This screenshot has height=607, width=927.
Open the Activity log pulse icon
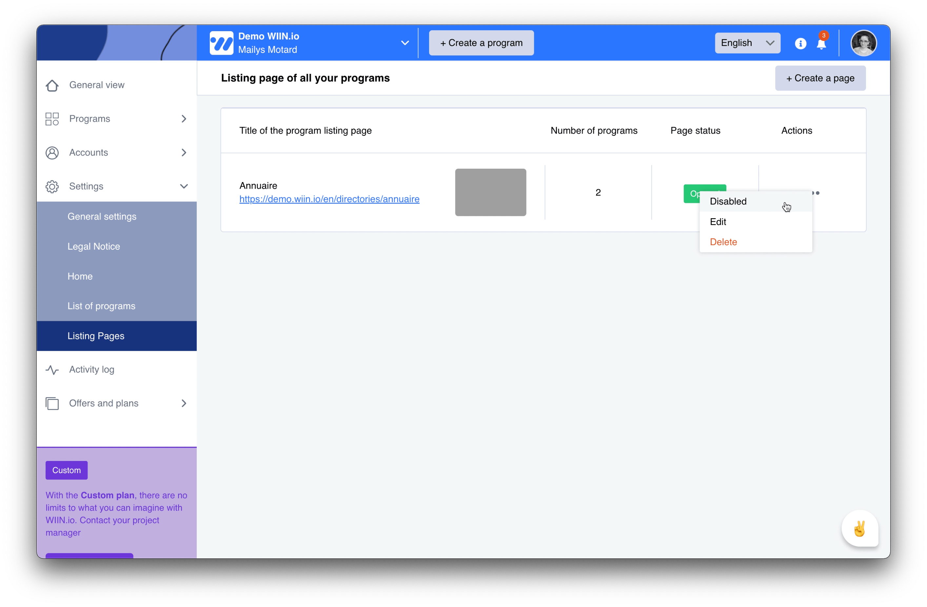[52, 369]
